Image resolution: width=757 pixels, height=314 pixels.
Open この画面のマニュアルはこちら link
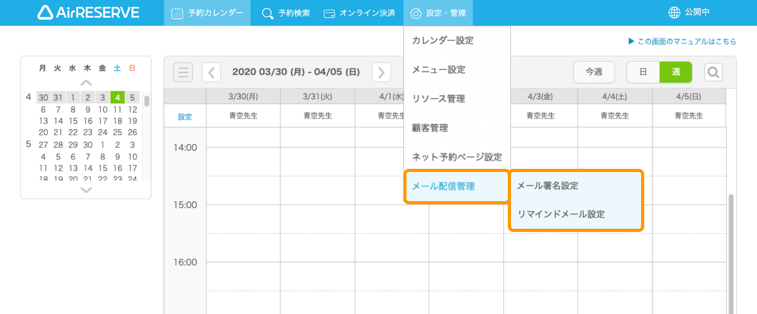682,41
